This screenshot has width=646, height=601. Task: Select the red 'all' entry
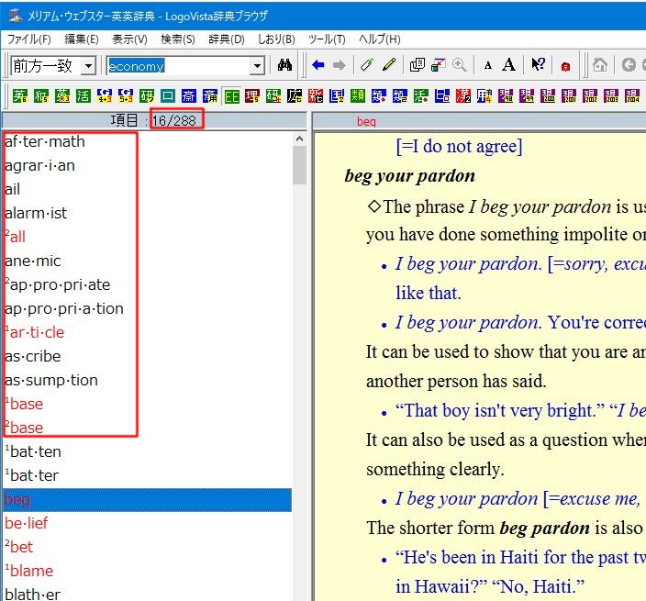point(16,237)
